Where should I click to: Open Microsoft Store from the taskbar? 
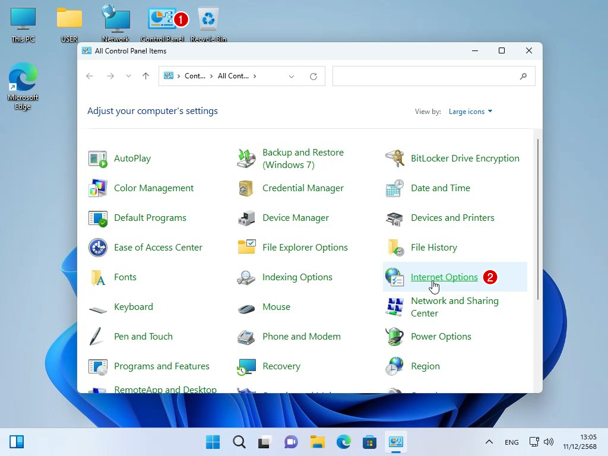click(x=369, y=442)
